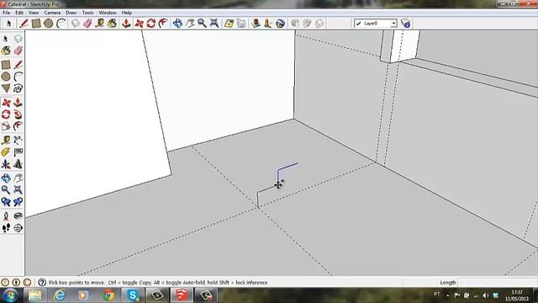The width and height of the screenshot is (538, 303).
Task: Pick Offset tool in Large Tool Set
Action: tap(18, 126)
